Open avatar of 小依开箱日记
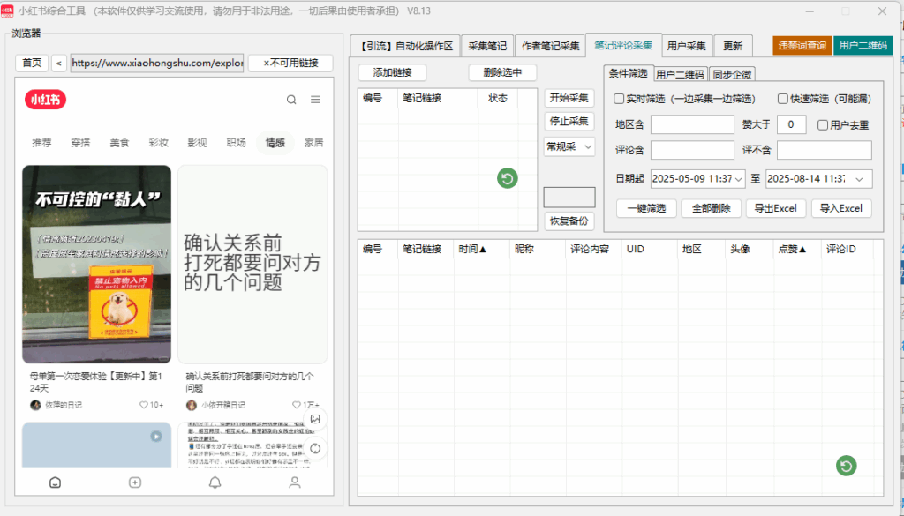The width and height of the screenshot is (904, 516). (x=192, y=405)
